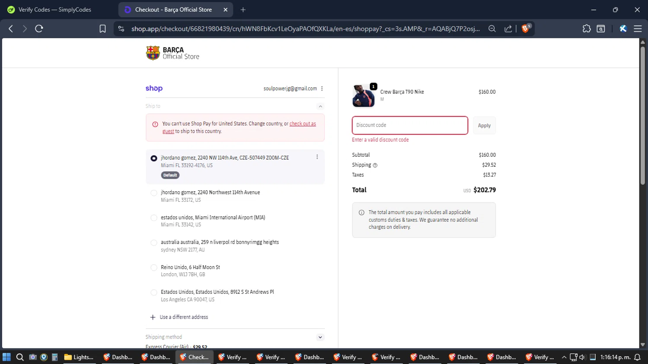Click the Discount code input field

pos(410,125)
